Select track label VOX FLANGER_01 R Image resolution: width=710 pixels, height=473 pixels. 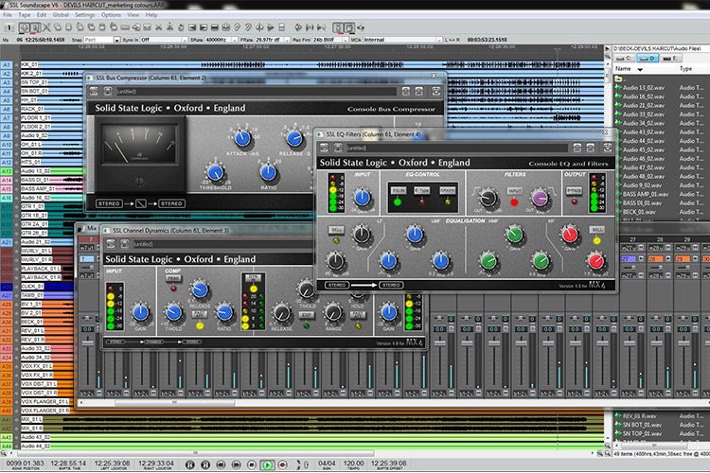tap(45, 410)
